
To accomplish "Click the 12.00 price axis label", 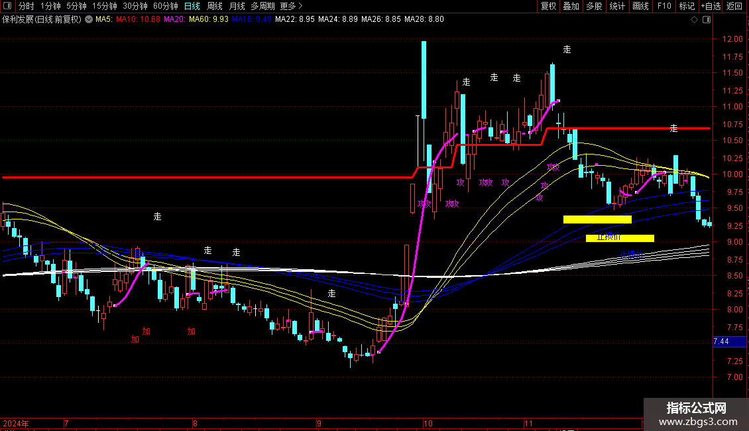I will pos(732,39).
